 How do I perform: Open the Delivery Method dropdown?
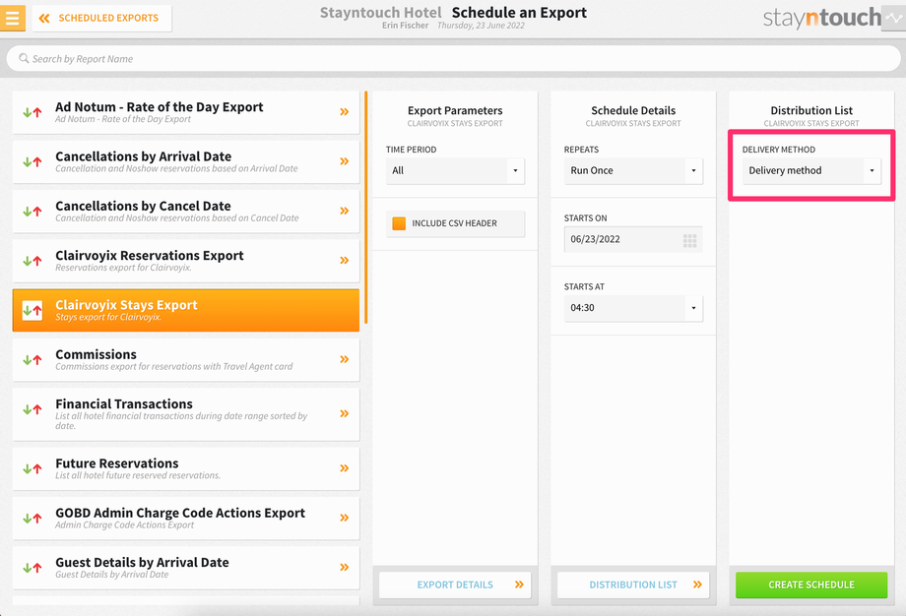(x=811, y=171)
